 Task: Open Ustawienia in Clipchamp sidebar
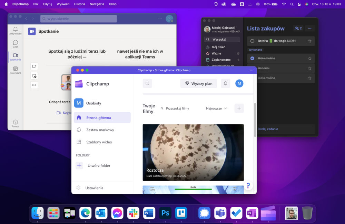(x=90, y=188)
